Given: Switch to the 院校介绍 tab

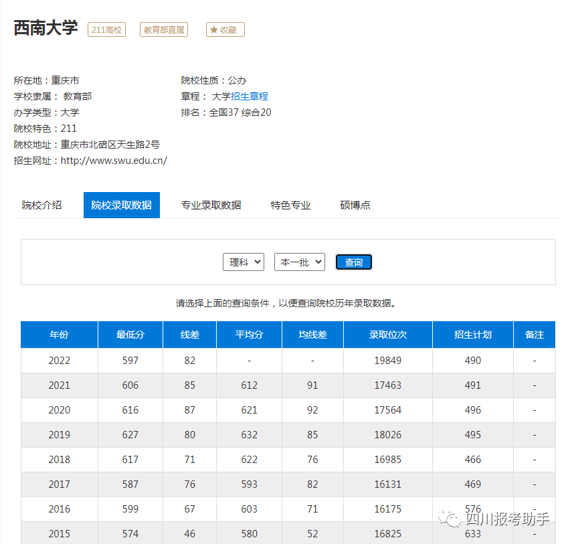Looking at the screenshot, I should 41,205.
